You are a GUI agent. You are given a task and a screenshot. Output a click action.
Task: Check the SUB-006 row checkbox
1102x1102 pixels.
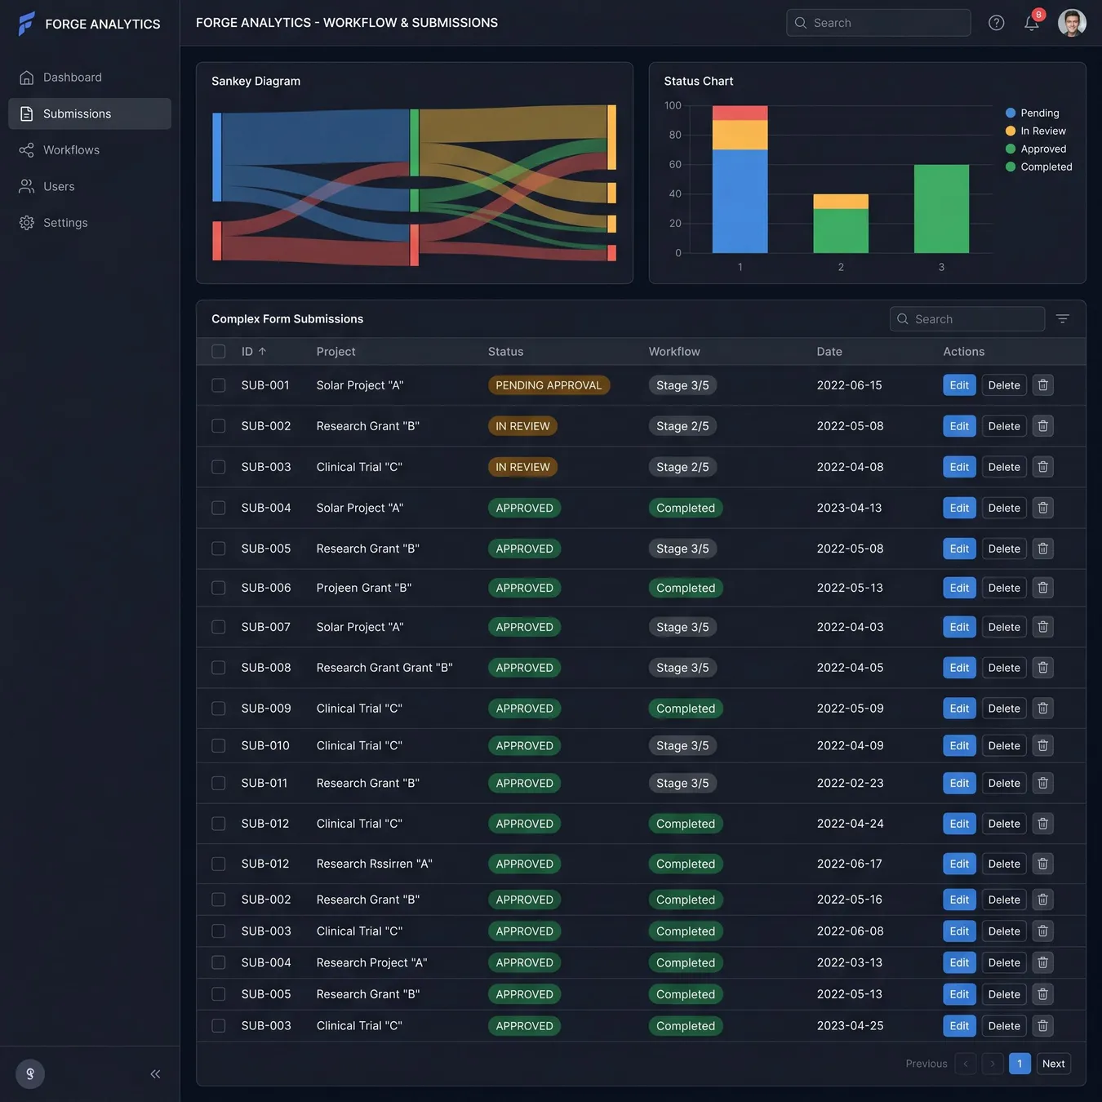(x=219, y=588)
